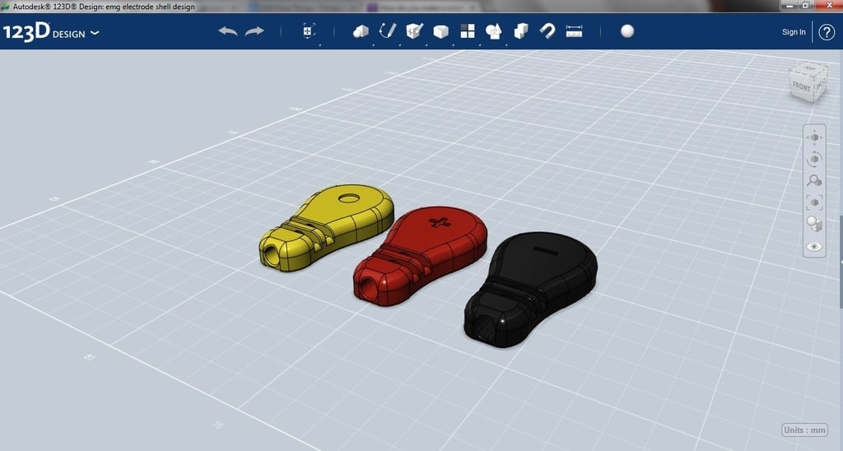Click the Redo arrow icon

tap(254, 32)
